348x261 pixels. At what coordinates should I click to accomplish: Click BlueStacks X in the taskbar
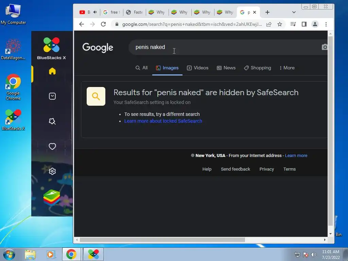[93, 254]
